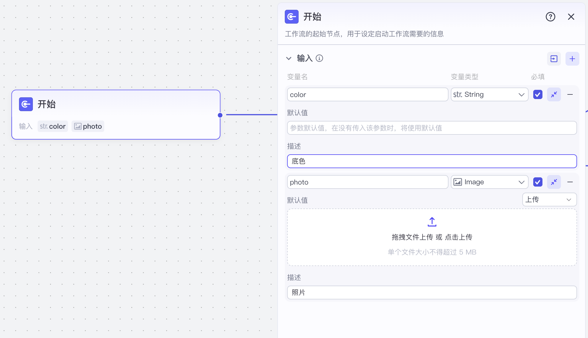The height and width of the screenshot is (338, 588).
Task: Click the photo image badge in the 开始 node
Action: (88, 126)
